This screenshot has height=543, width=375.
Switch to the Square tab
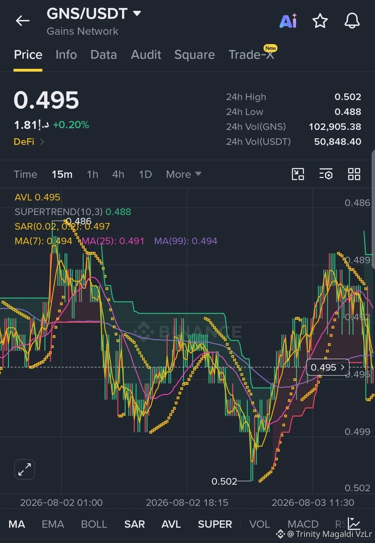194,55
